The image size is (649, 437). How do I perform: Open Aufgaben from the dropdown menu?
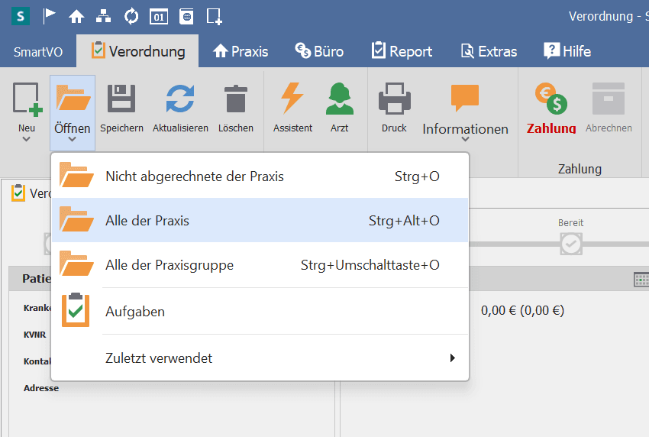pos(260,311)
